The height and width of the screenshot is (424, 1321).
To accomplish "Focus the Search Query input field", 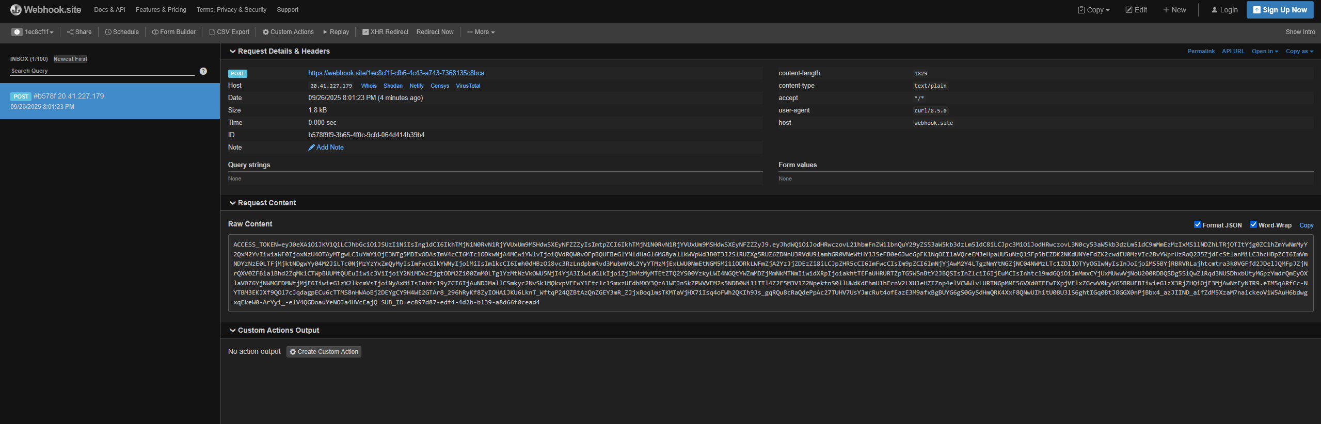I will tap(102, 71).
